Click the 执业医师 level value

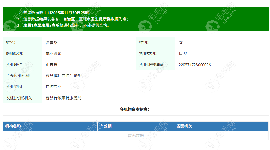pos(54,54)
